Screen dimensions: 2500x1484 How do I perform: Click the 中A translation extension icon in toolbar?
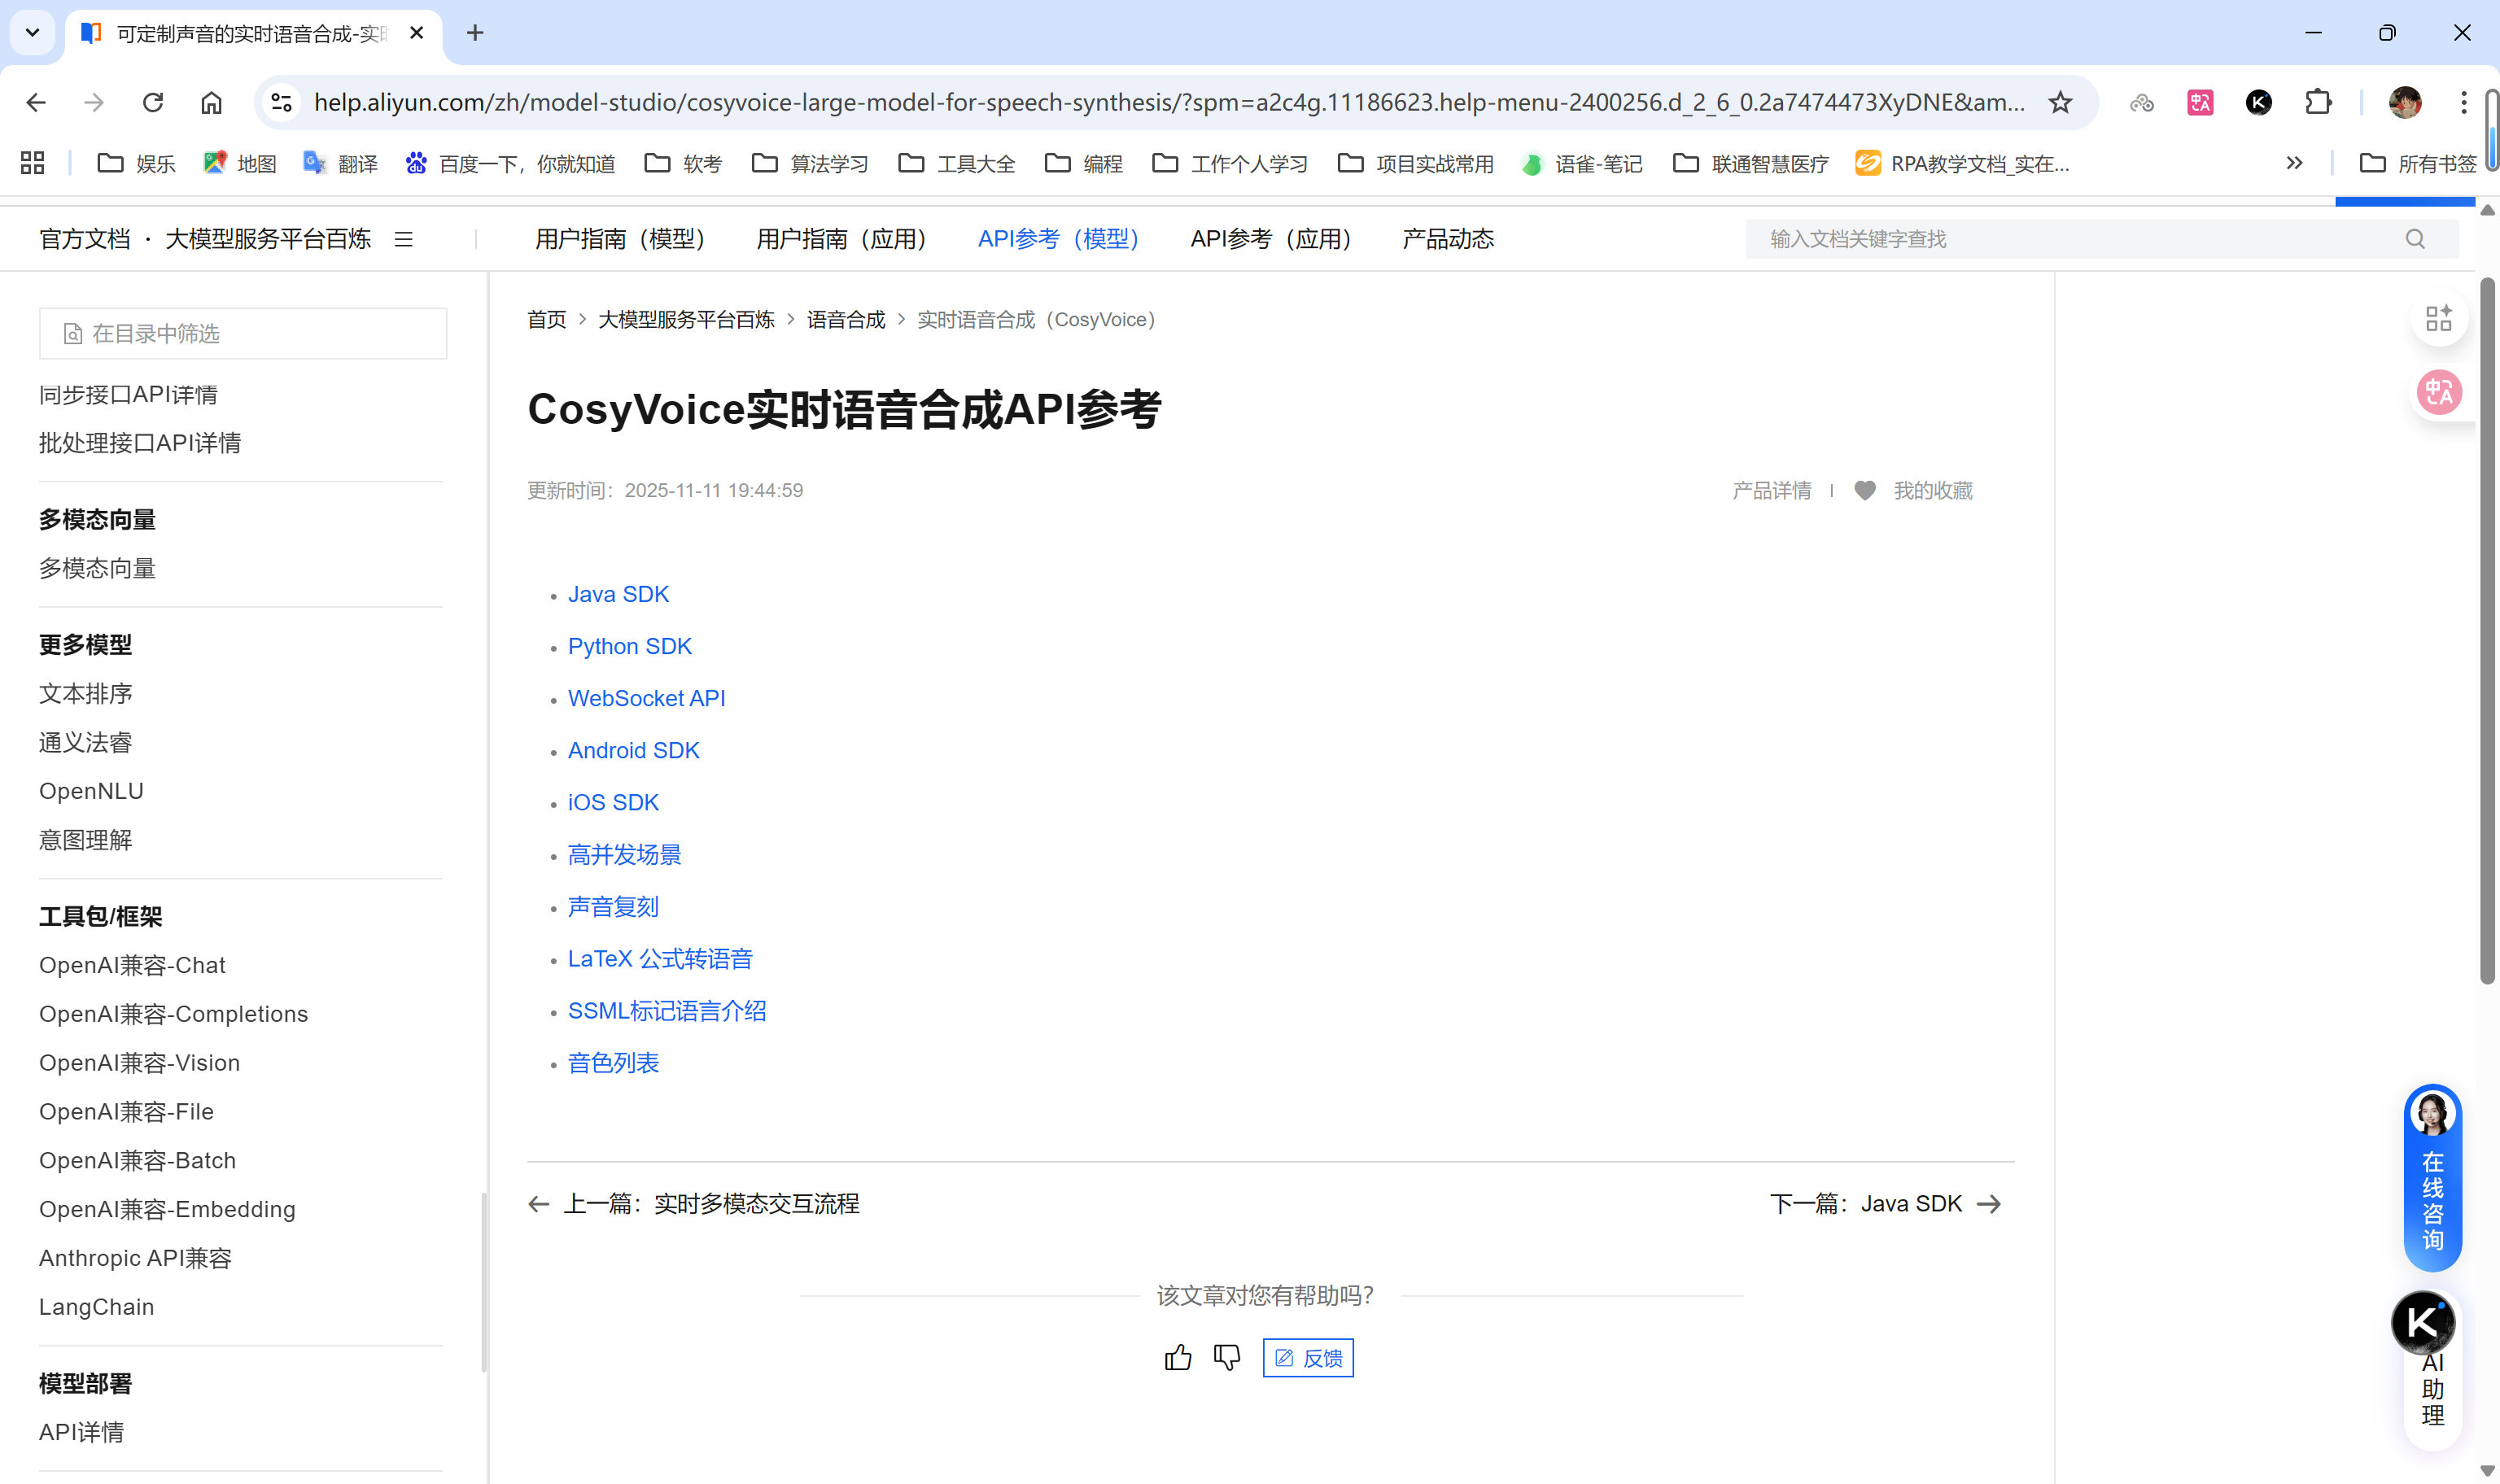[2199, 102]
